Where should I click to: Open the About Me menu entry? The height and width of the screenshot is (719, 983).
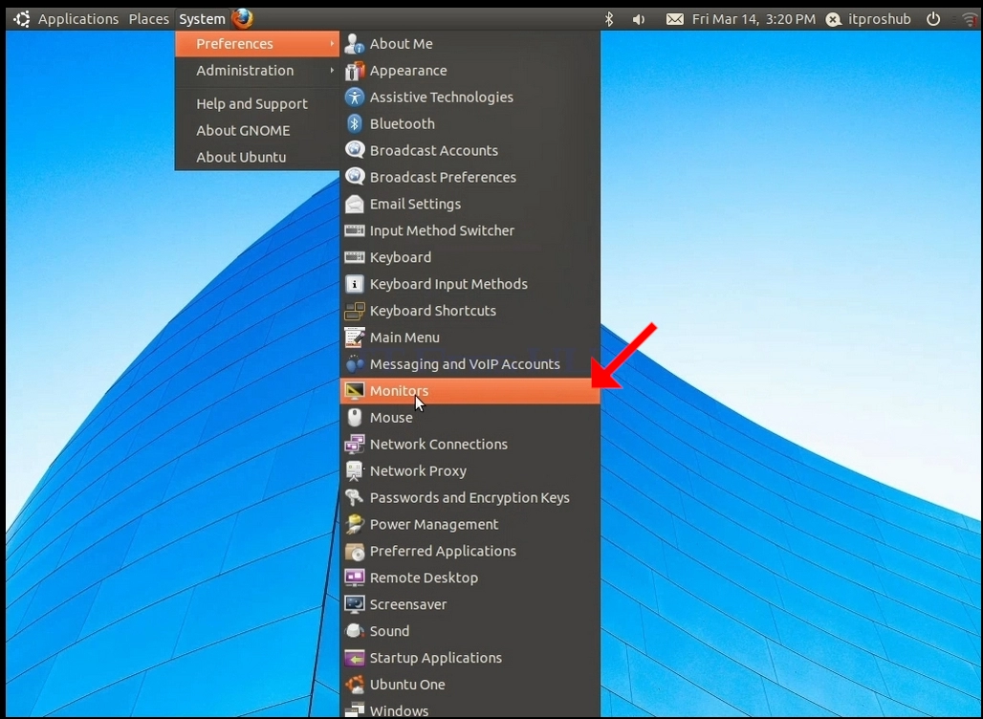coord(470,44)
